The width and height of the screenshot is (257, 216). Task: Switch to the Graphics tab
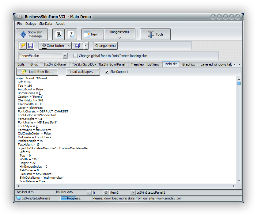click(x=188, y=64)
